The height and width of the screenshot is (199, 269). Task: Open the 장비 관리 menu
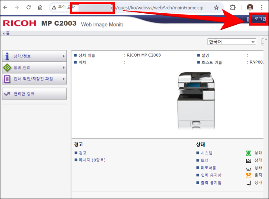pos(34,67)
